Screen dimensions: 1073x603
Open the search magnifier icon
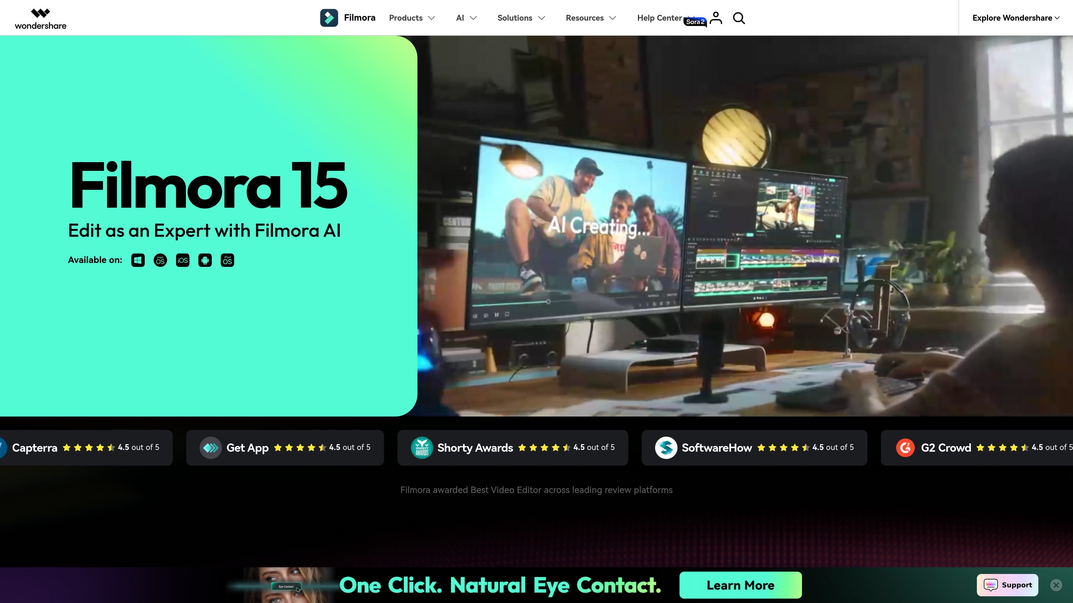[739, 18]
